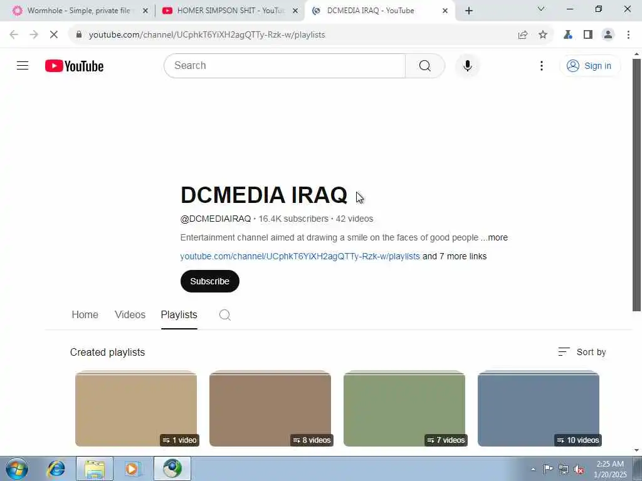Show the 7 more links
The width and height of the screenshot is (642, 481).
pyautogui.click(x=455, y=256)
